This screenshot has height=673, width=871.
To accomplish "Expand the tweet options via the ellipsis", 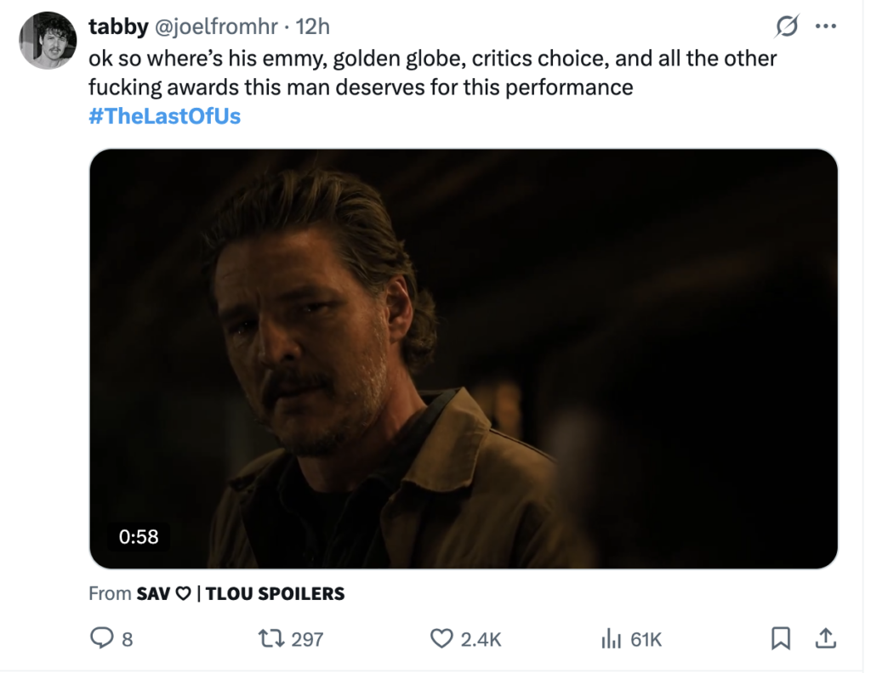I will pyautogui.click(x=824, y=27).
